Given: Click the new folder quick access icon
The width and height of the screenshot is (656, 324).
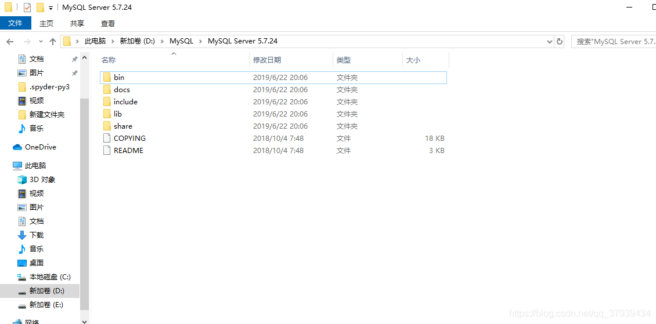Looking at the screenshot, I should click(x=40, y=8).
